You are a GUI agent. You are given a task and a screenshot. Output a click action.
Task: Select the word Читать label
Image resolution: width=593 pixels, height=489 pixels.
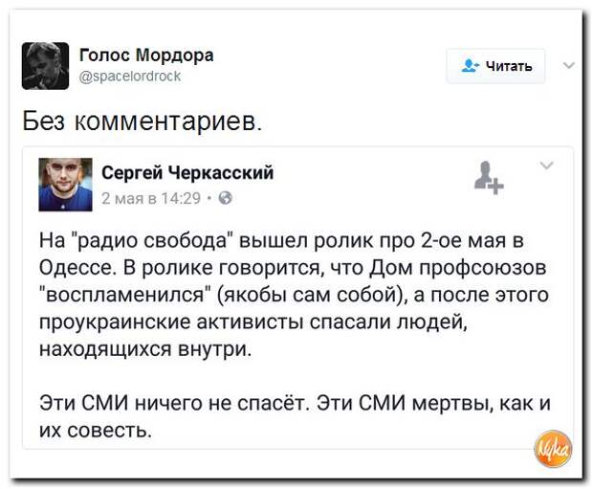(x=509, y=67)
